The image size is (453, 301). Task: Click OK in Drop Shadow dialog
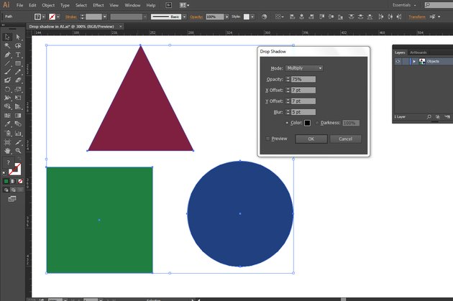coord(311,139)
